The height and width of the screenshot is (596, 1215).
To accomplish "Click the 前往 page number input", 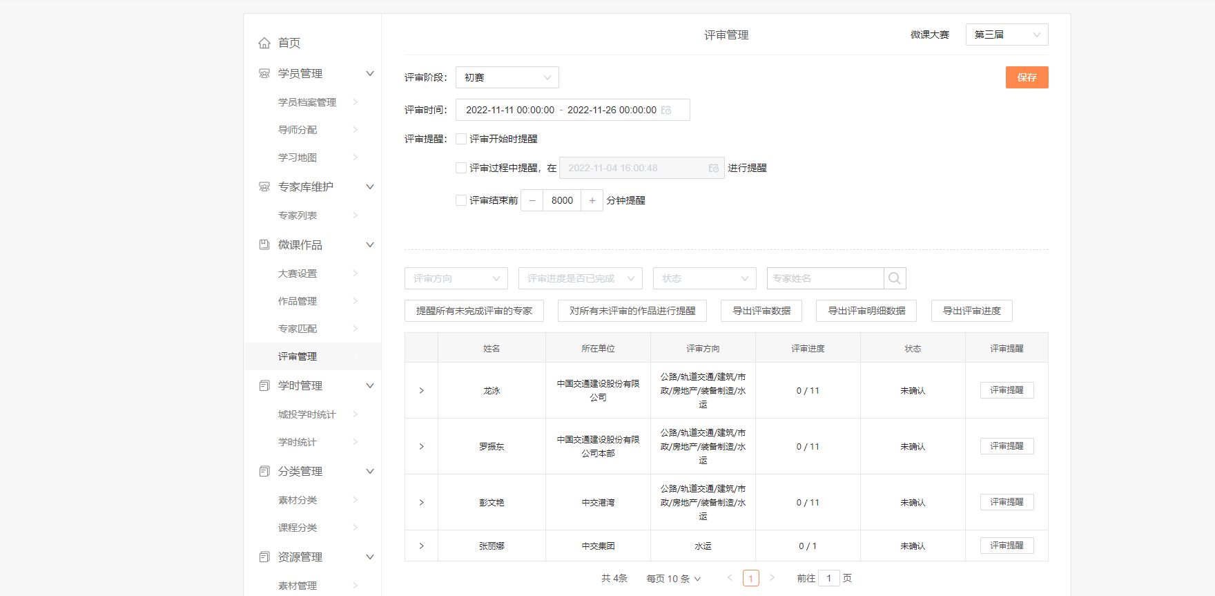I will 829,578.
